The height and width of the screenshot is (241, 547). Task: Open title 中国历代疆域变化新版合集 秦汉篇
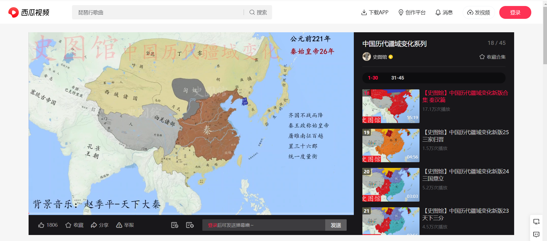465,96
